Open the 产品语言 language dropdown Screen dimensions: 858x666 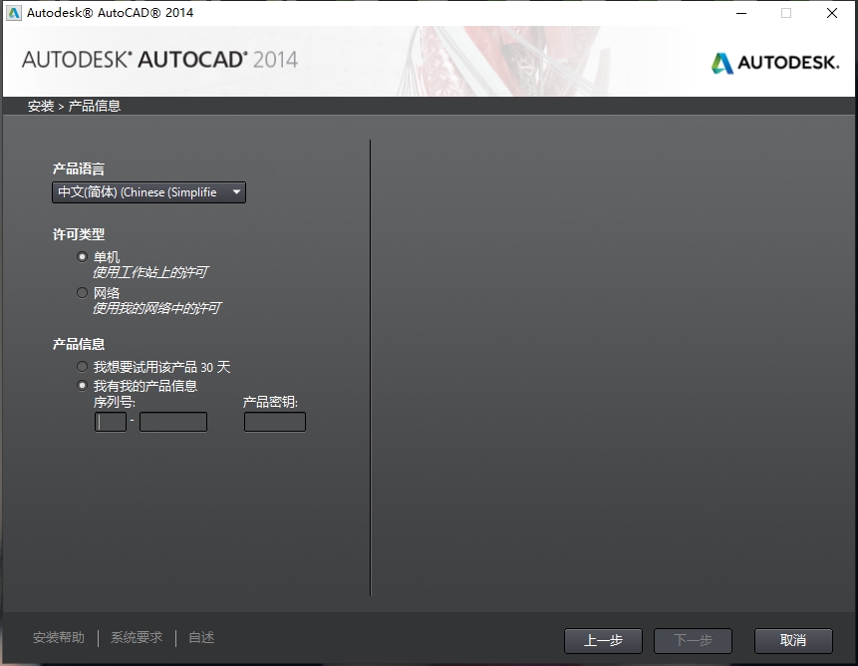click(x=148, y=192)
